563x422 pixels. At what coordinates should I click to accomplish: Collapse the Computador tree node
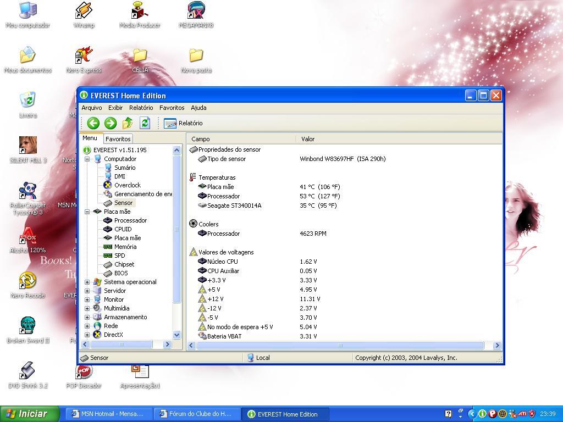[x=87, y=159]
